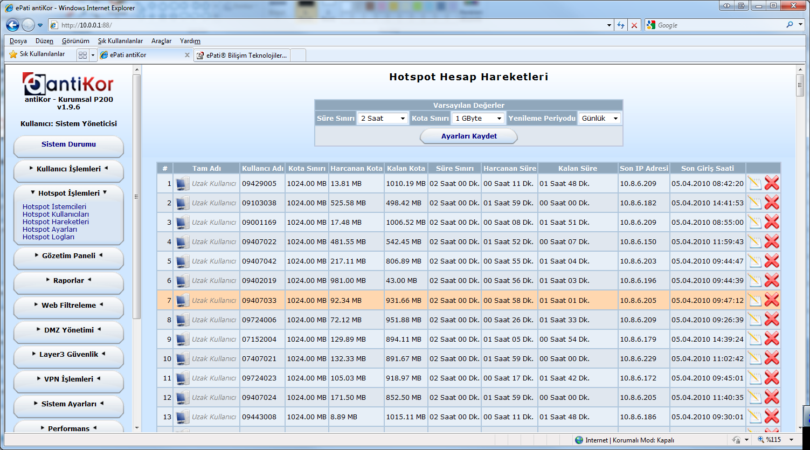Open Dosya menu
810x450 pixels.
coord(18,41)
